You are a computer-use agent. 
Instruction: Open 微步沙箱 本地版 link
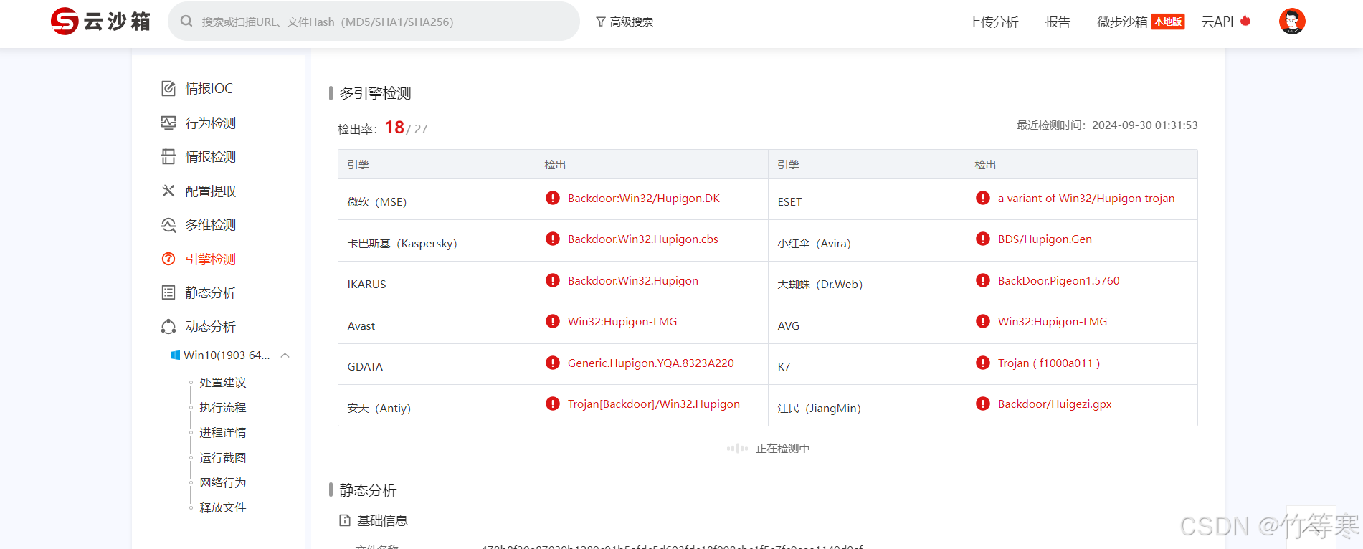pos(1140,22)
